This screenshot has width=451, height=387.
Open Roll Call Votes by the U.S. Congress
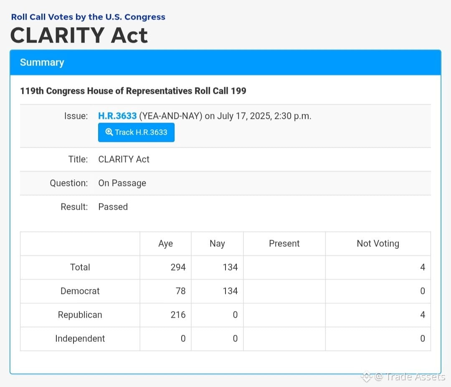click(88, 17)
